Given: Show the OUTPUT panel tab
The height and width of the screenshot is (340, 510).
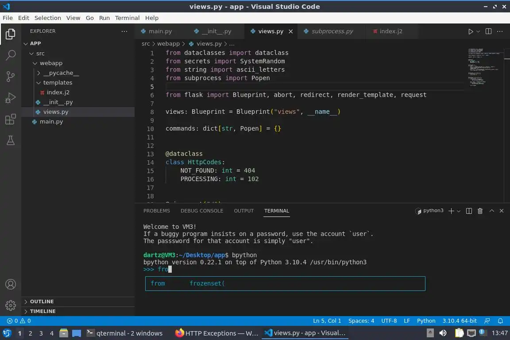Looking at the screenshot, I should (x=243, y=211).
